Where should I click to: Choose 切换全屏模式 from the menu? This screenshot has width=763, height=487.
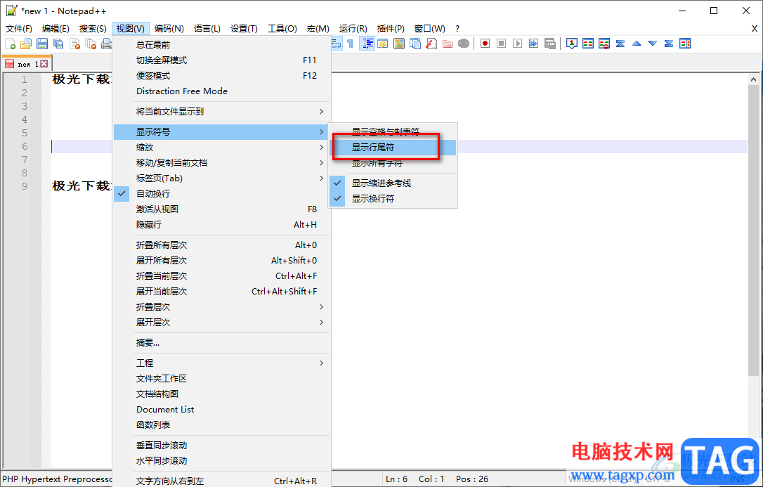(221, 60)
